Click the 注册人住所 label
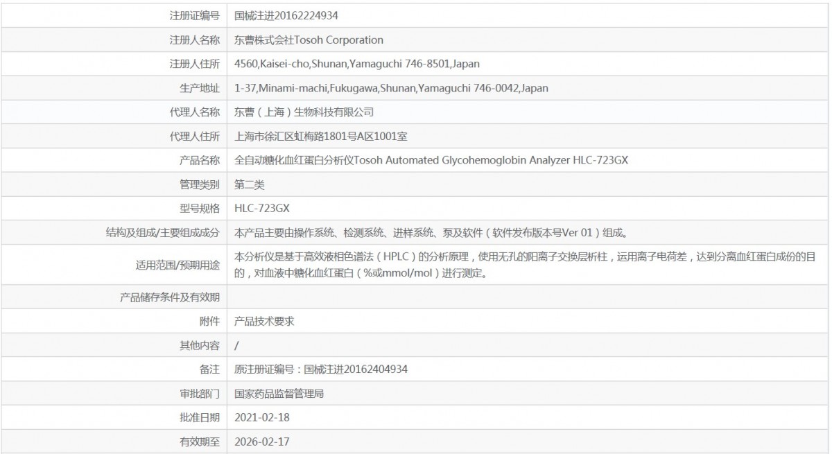Image resolution: width=832 pixels, height=454 pixels. point(195,64)
